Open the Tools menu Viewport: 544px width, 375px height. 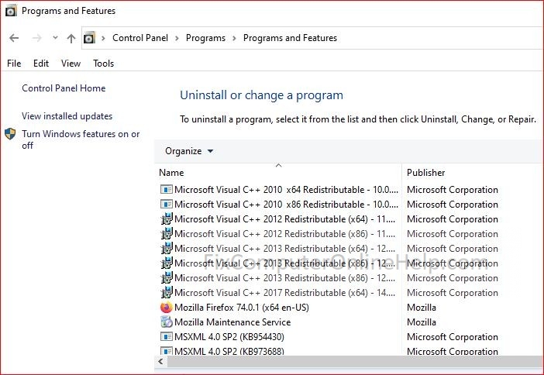click(x=103, y=64)
